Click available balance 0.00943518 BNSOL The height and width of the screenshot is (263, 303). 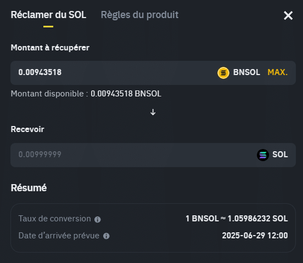pos(126,94)
